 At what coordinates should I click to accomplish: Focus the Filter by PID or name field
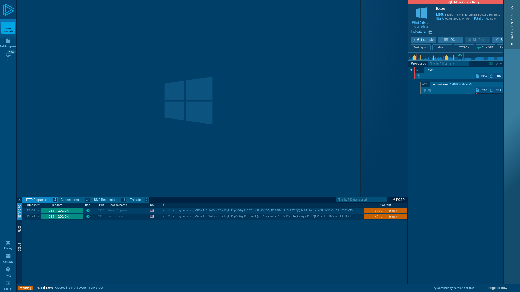click(448, 64)
